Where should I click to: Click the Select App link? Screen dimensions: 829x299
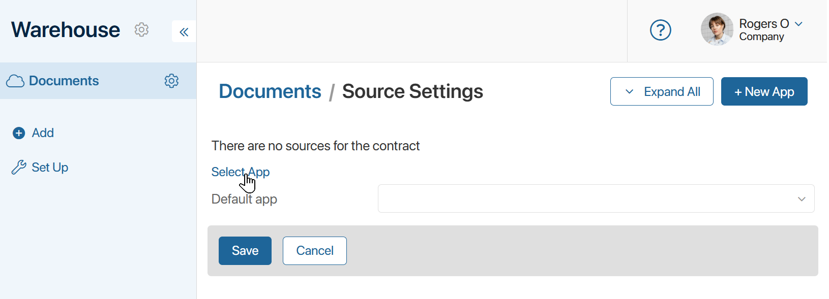point(240,172)
